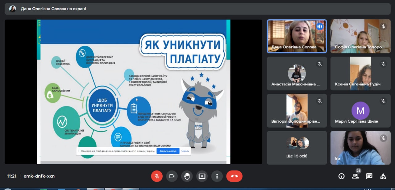Open the more options three-dot menu
This screenshot has height=190, width=395.
point(217,176)
